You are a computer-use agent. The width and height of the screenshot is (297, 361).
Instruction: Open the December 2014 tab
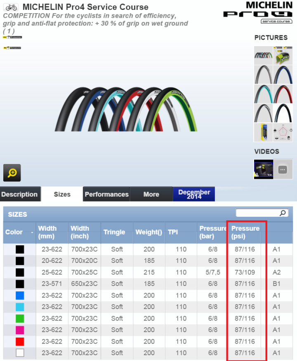click(x=194, y=194)
